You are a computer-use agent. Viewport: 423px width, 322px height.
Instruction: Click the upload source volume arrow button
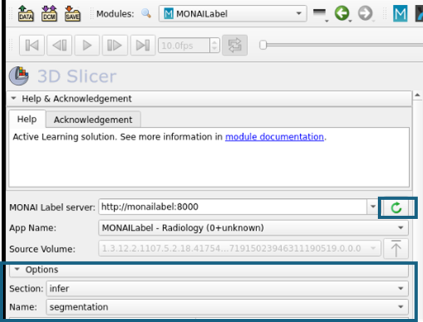396,248
